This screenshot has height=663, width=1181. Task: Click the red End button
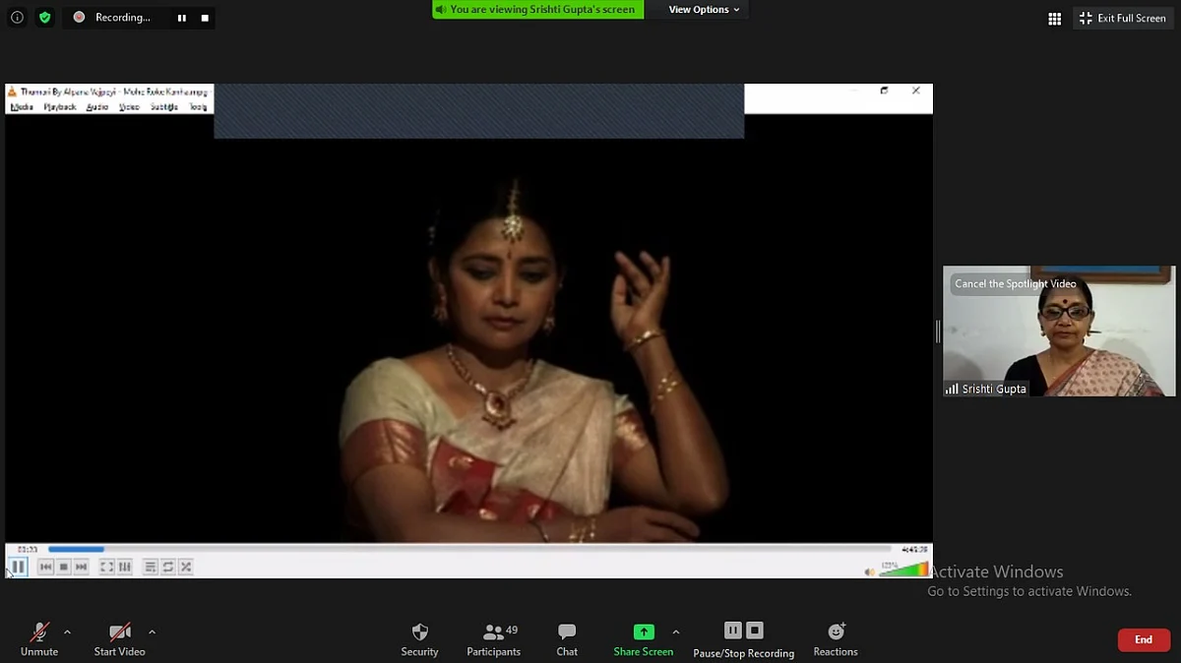click(x=1144, y=639)
